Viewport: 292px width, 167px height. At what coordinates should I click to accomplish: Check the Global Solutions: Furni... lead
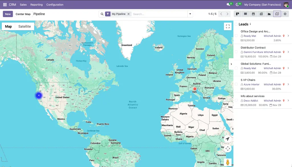tap(236, 68)
